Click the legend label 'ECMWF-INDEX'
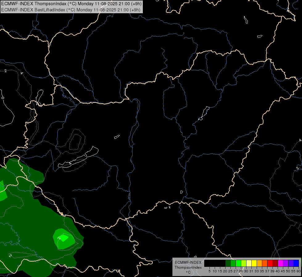This screenshot has height=277, width=302. pyautogui.click(x=188, y=263)
